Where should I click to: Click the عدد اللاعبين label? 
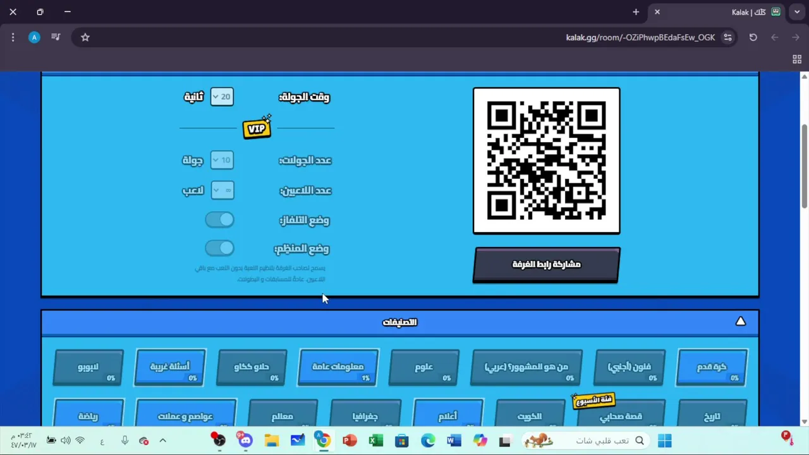pyautogui.click(x=305, y=190)
